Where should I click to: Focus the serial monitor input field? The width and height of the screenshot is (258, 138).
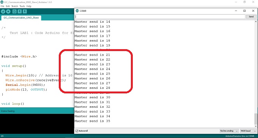coord(160,17)
